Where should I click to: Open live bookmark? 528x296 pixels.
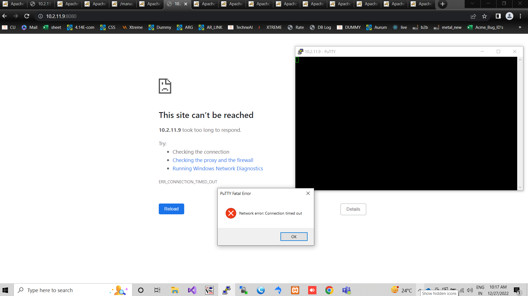tap(400, 27)
